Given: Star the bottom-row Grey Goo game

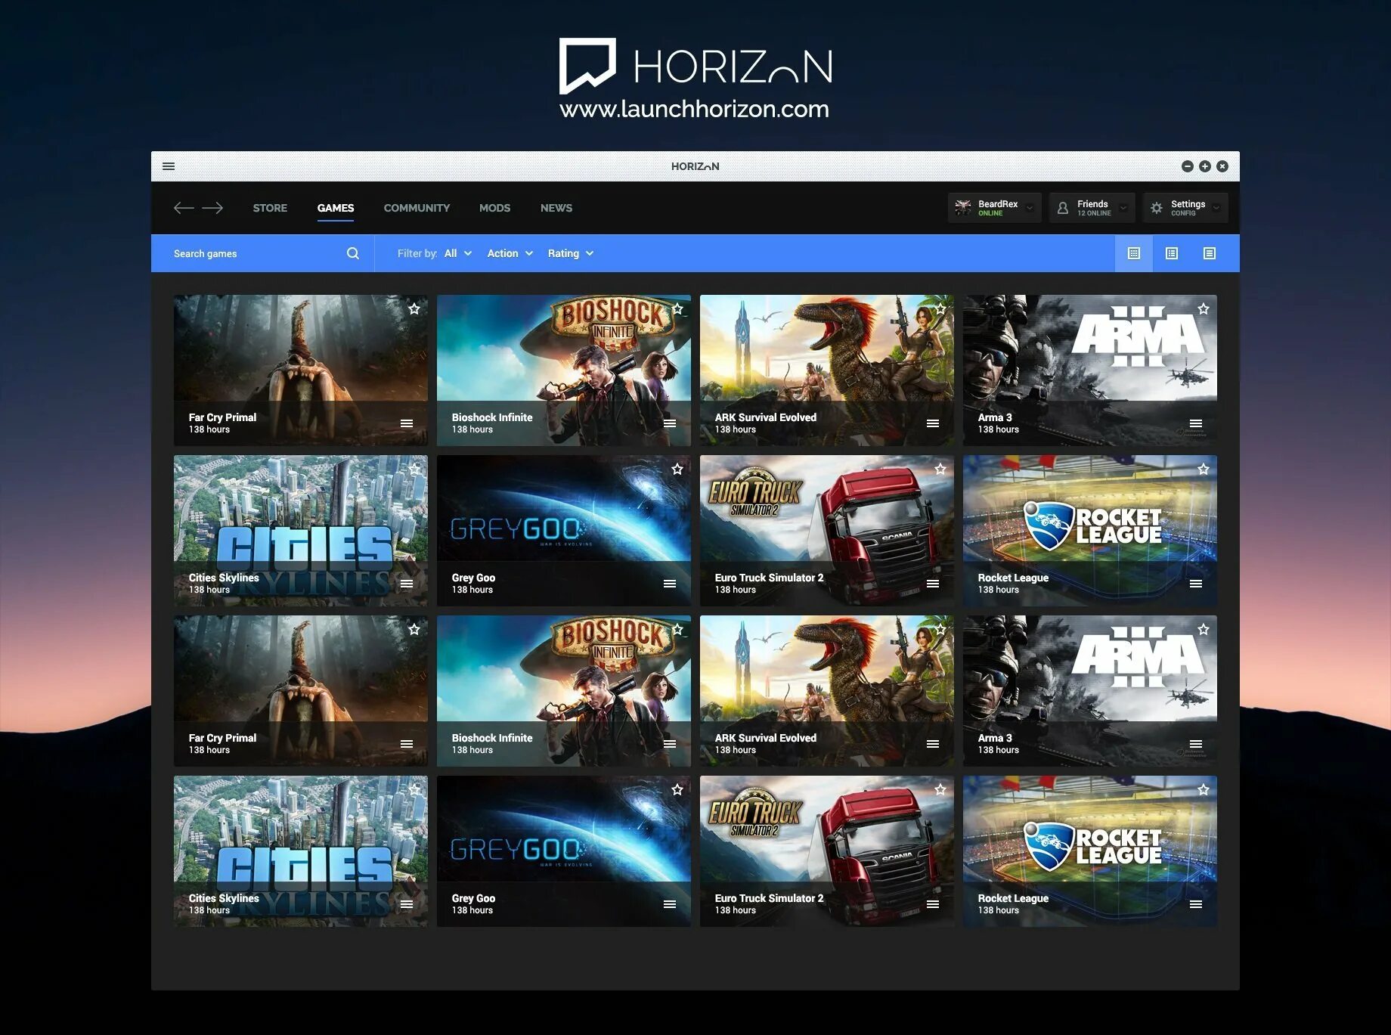Looking at the screenshot, I should tap(677, 789).
